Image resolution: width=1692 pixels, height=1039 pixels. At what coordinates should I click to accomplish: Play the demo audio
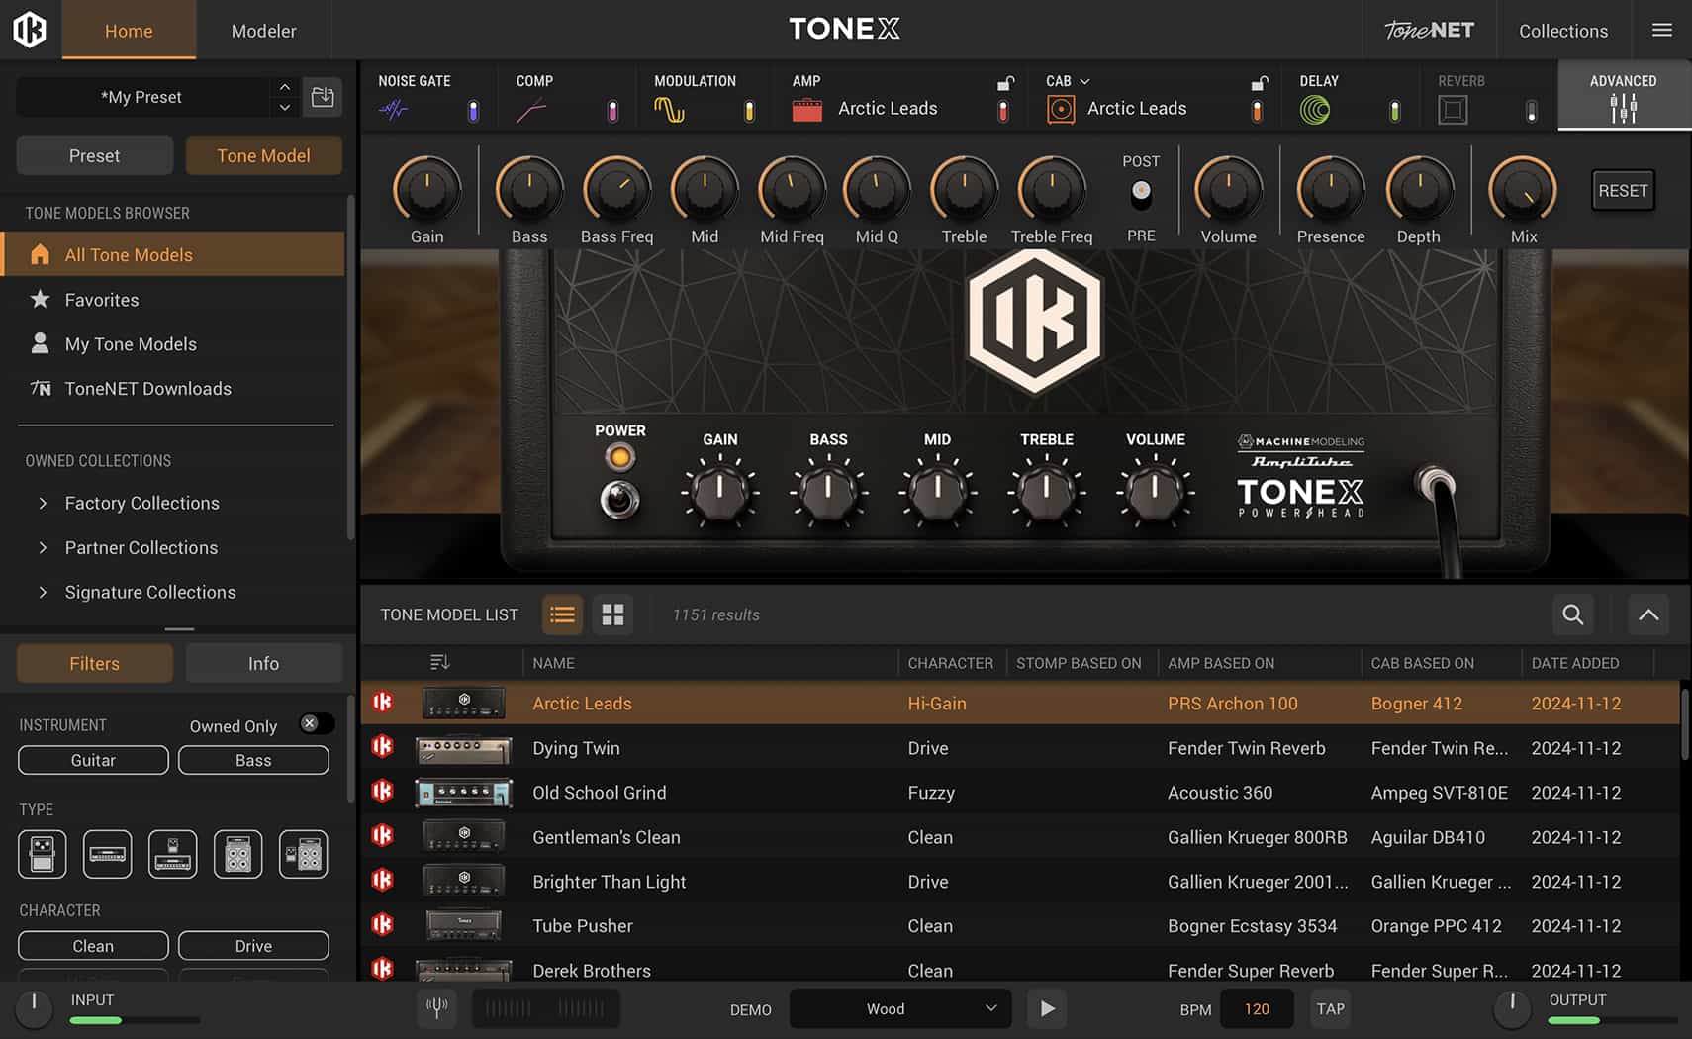click(x=1047, y=1008)
